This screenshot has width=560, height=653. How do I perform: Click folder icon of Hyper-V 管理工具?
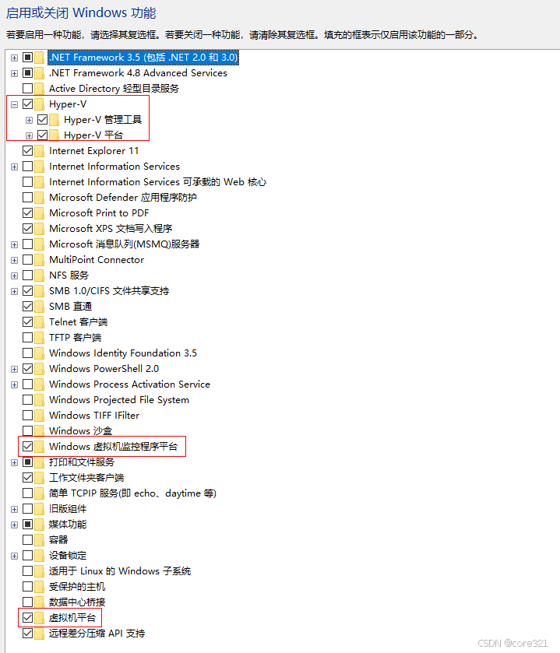coord(55,120)
